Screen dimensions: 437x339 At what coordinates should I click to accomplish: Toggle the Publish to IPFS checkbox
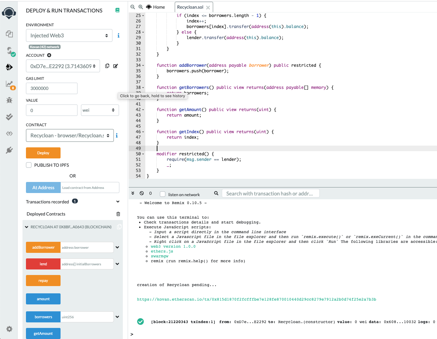tap(29, 165)
